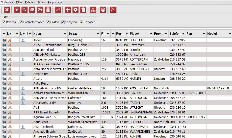Toggle the Relaties checkbox
The height and width of the screenshot is (138, 232).
pos(4,22)
